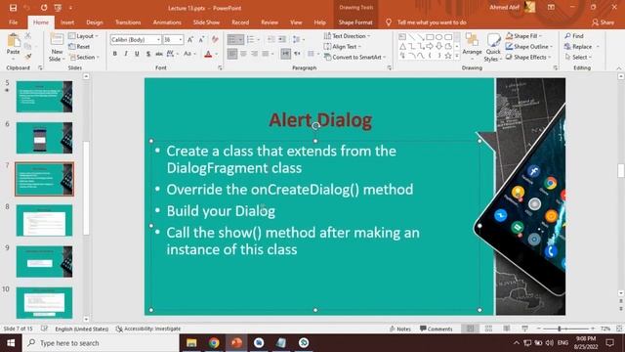Toggle Bold formatting

(x=115, y=54)
